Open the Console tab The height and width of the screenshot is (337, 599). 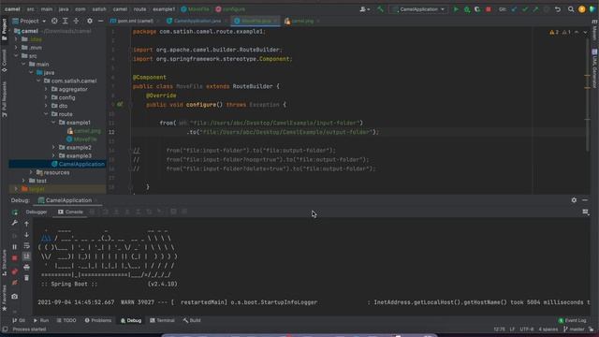(x=70, y=212)
